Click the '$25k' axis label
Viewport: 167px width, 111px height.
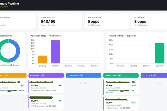(111, 40)
